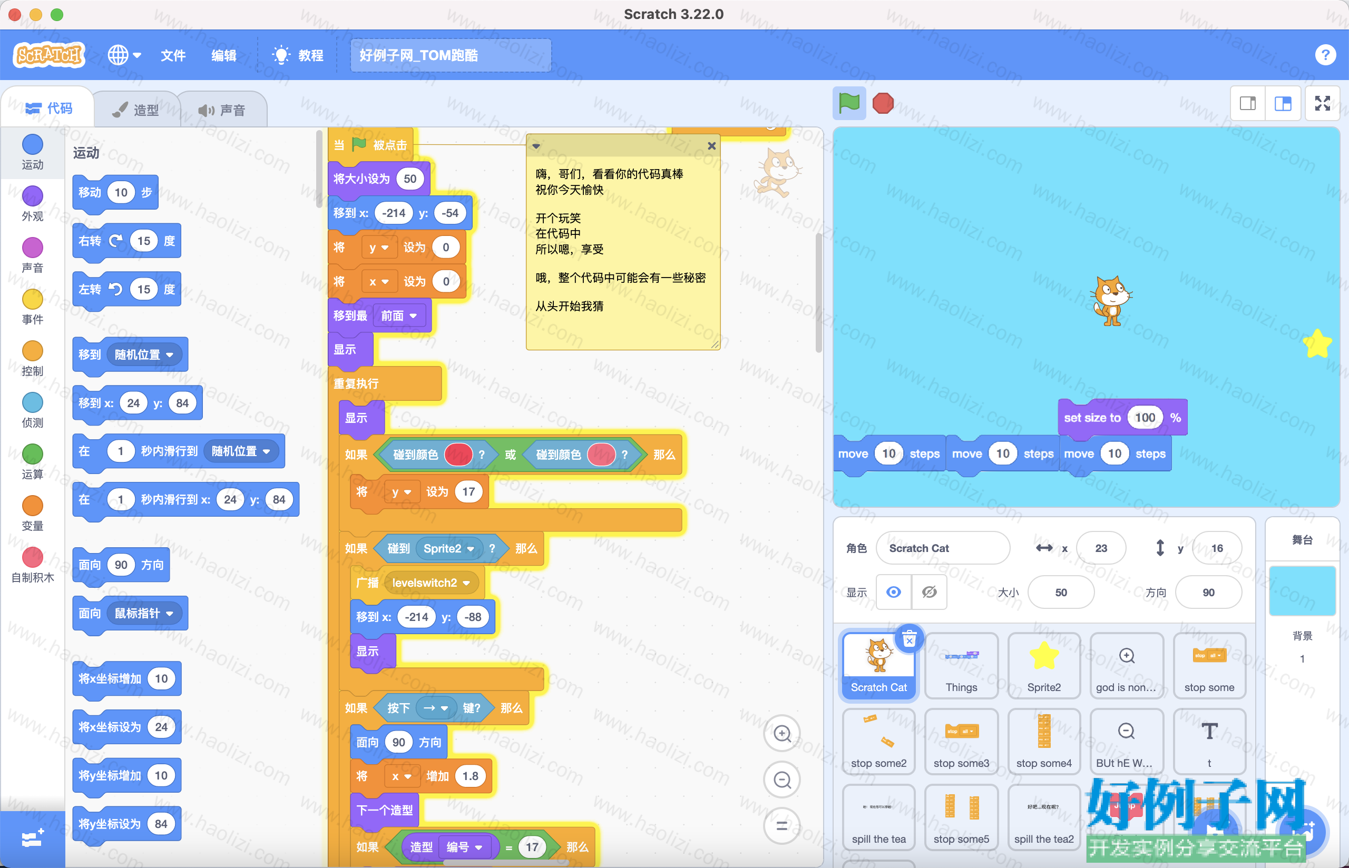Delete the Scratch Cat sprite

pos(908,639)
